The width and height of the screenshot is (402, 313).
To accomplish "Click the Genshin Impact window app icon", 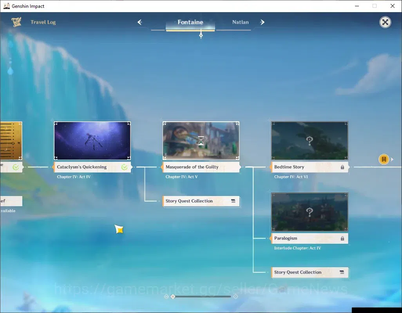I will [x=6, y=6].
